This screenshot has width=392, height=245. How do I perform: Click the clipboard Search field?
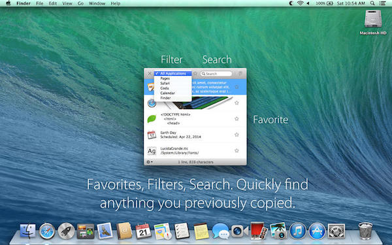tap(216, 74)
